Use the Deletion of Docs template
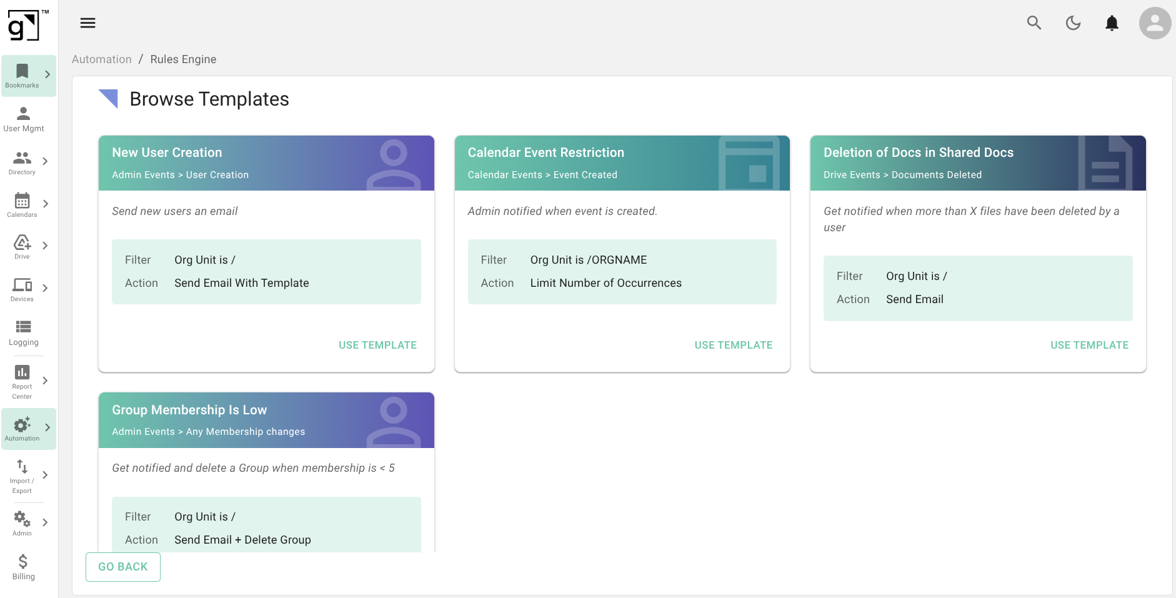The width and height of the screenshot is (1176, 598). click(x=1089, y=345)
